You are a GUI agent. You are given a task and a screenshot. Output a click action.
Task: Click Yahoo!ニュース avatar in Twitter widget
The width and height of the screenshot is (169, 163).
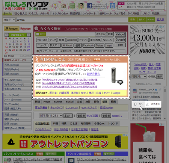click(135, 91)
